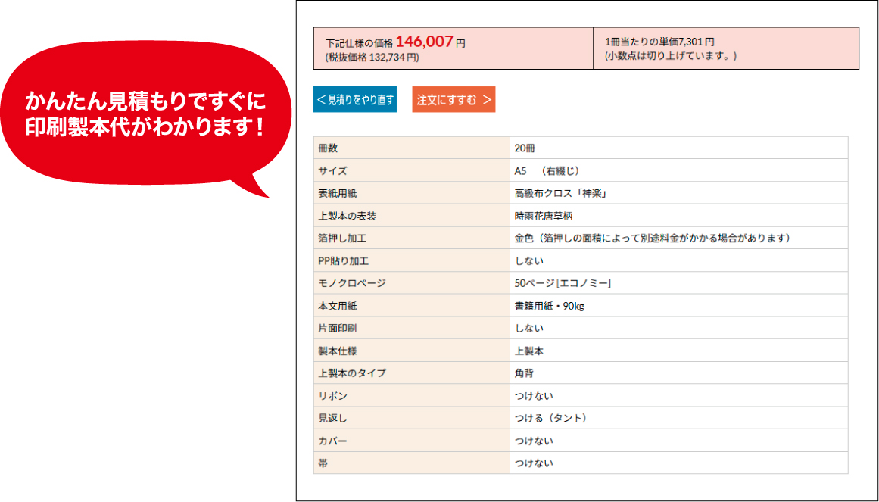Select the value A5 (右綴じ)
Screen dimensions: 879x502
click(x=547, y=170)
